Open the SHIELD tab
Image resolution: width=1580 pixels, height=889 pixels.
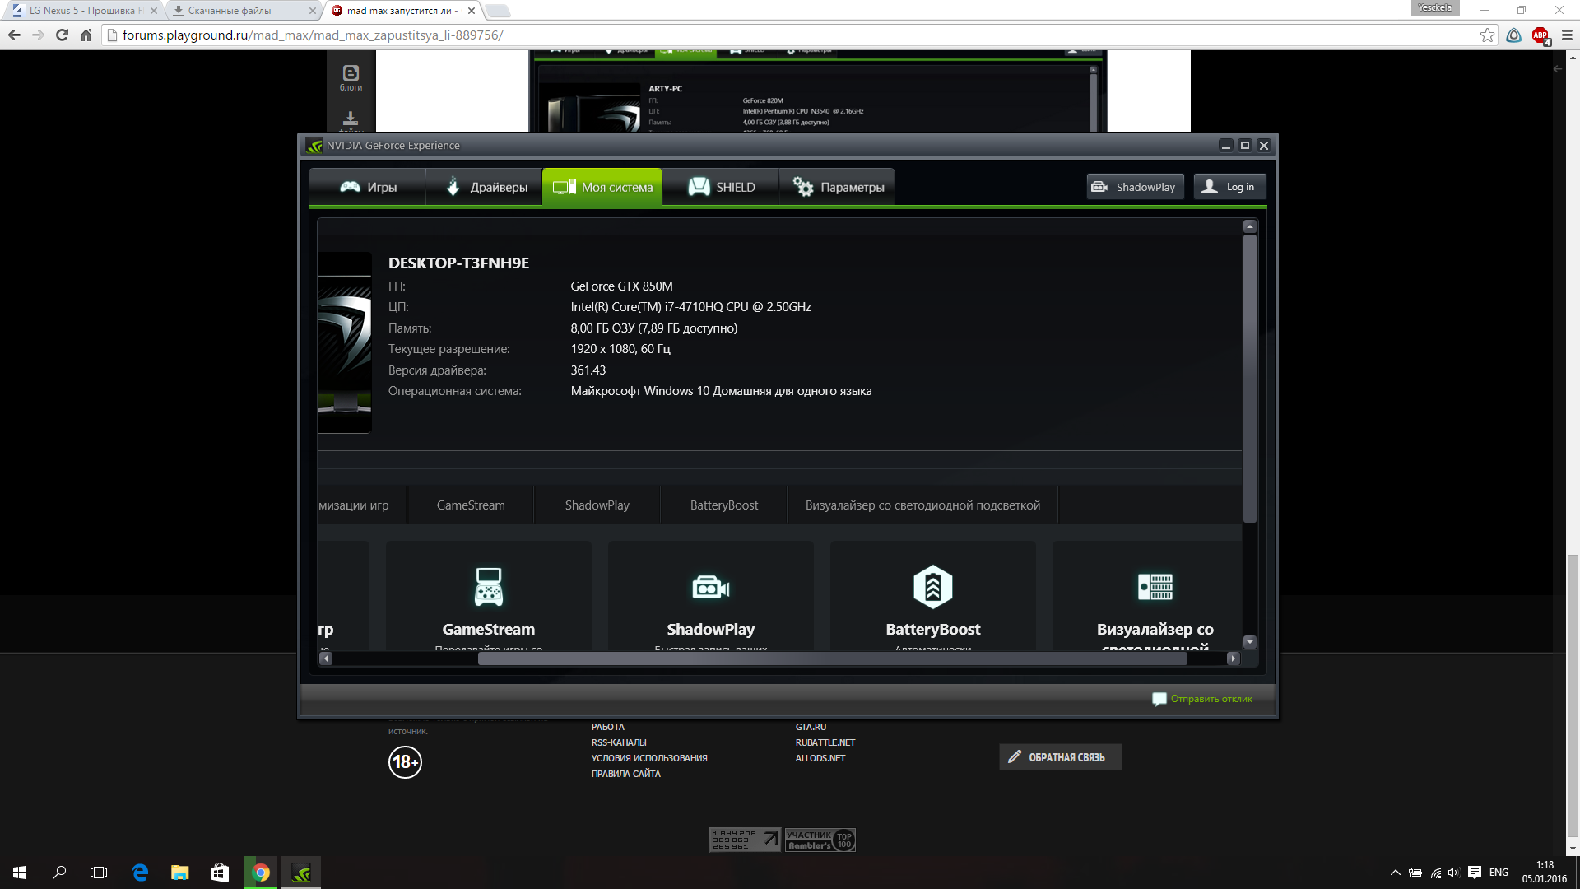(x=721, y=187)
